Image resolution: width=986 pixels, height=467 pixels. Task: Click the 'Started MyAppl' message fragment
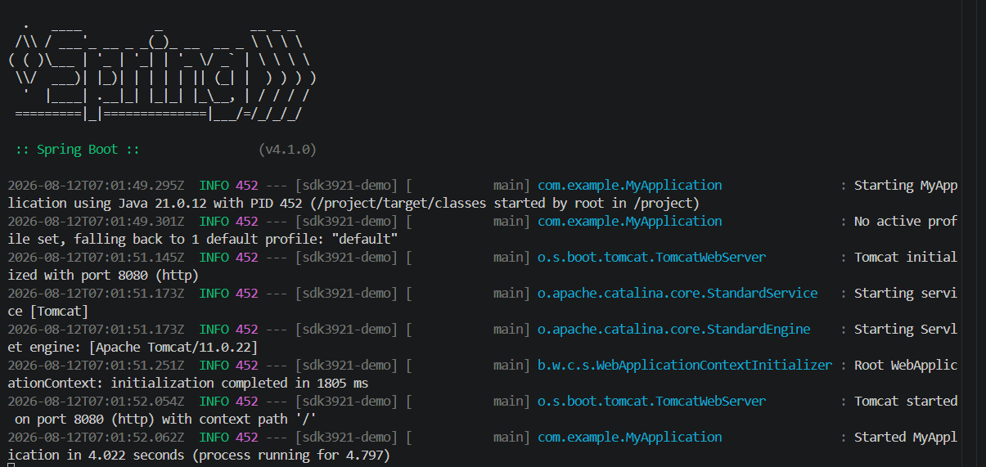tap(906, 438)
